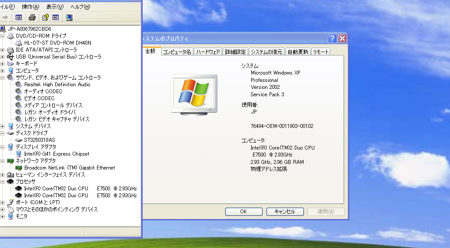450x248 pixels.
Task: Click the IDE ATA/ATAPI コントローラ icon
Action: [10, 50]
